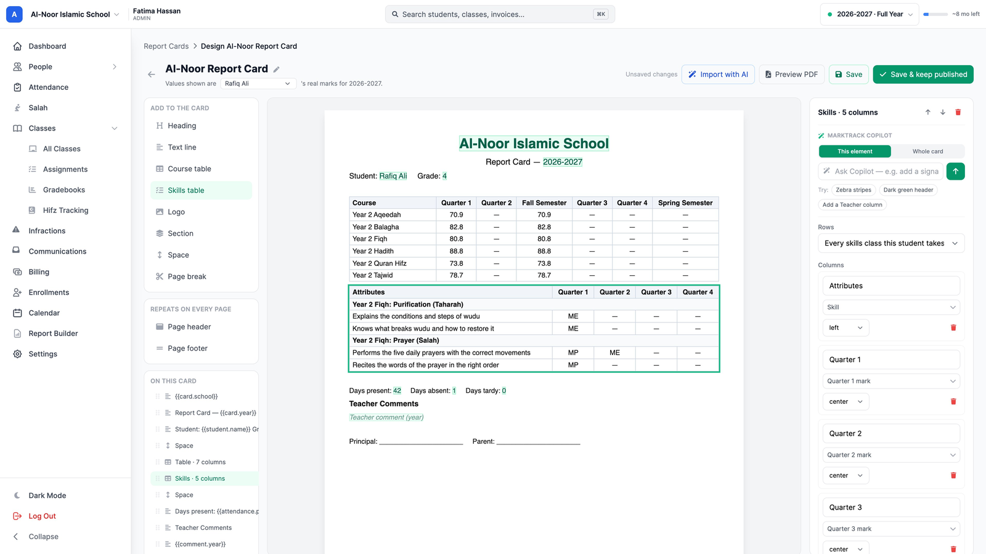Image resolution: width=986 pixels, height=554 pixels.
Task: Open the student selector showing Rafiq Ali
Action: (x=258, y=84)
